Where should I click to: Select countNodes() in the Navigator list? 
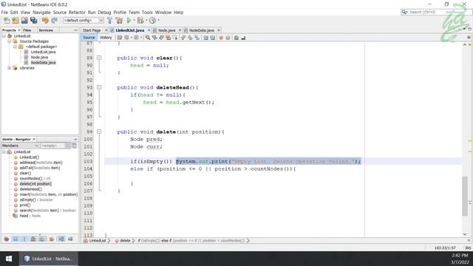tap(35, 179)
